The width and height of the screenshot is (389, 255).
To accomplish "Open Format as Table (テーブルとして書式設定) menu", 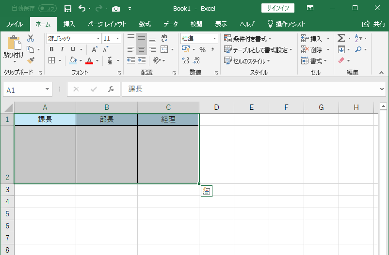I will [x=258, y=50].
